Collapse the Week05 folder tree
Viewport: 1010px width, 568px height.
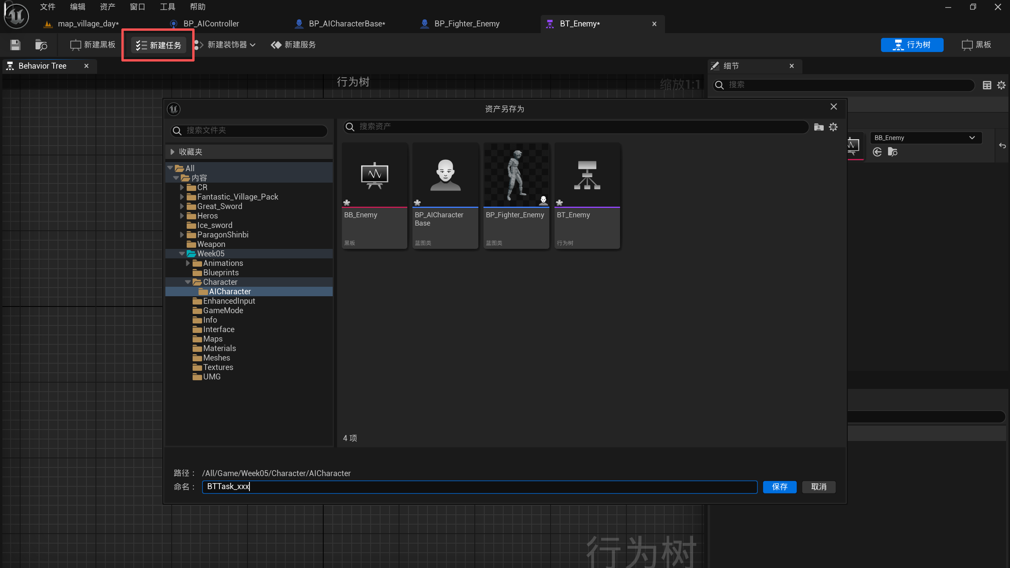182,254
